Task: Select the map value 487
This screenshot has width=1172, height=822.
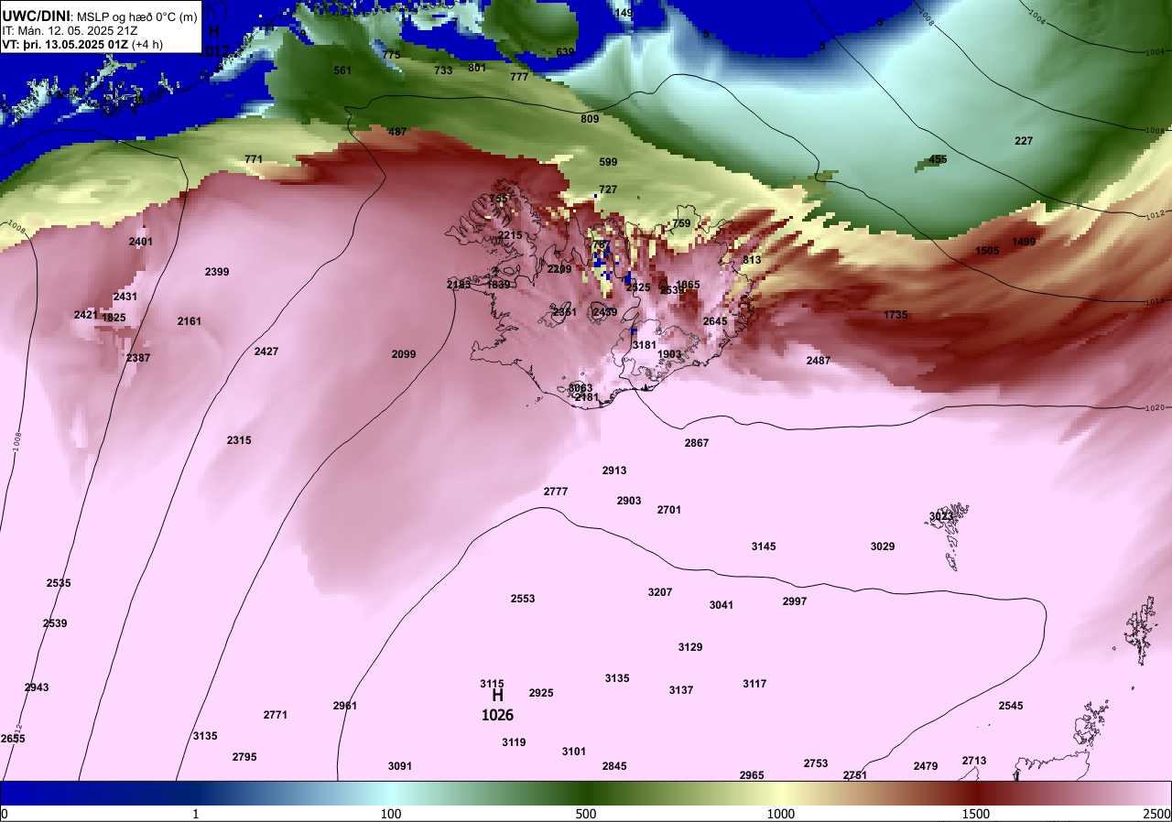Action: pyautogui.click(x=397, y=132)
